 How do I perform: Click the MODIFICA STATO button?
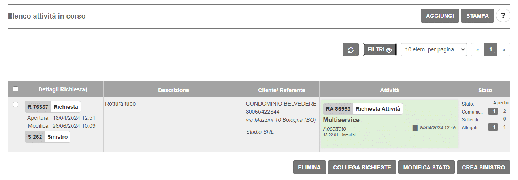[427, 167]
